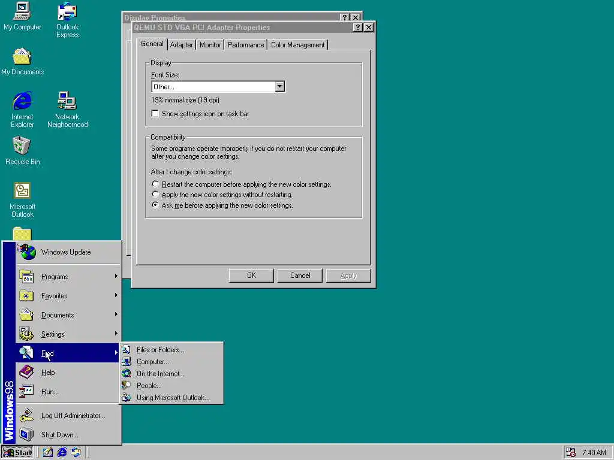Screen dimensions: 614x460
Task: Click OK in adapter properties dialog
Action: click(251, 276)
